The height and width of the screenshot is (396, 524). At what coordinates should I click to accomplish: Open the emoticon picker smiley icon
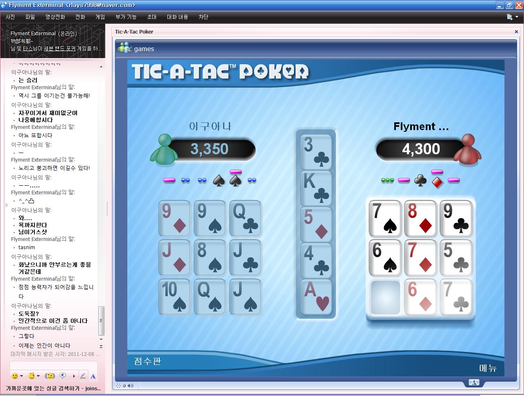point(15,376)
